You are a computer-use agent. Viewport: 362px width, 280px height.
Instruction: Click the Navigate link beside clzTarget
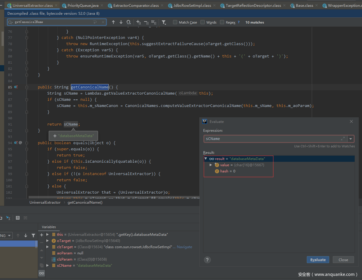coord(184,247)
